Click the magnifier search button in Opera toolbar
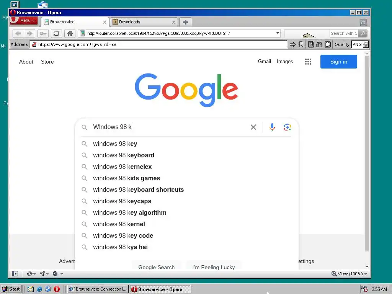Screen dimensions: 392x294 click(x=363, y=33)
